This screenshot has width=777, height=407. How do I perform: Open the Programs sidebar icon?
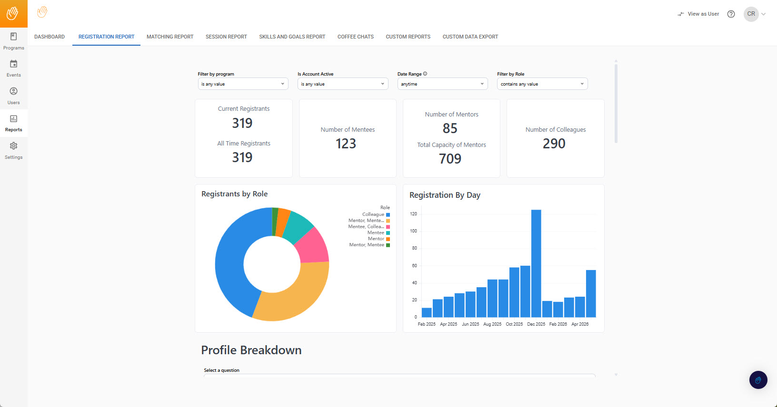[14, 37]
